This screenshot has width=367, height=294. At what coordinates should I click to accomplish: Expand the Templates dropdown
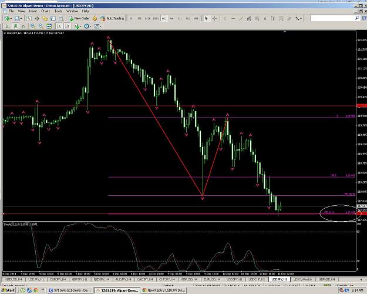point(100,26)
